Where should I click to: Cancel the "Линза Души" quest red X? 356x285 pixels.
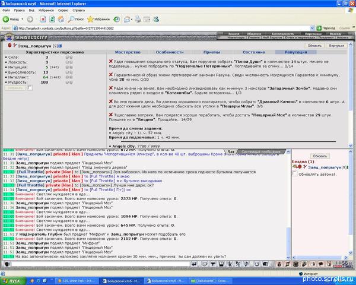111,61
